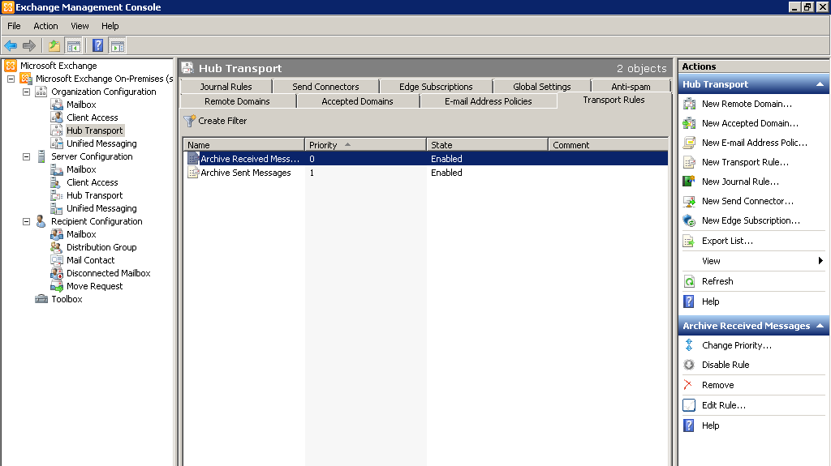Screen dimensions: 831x466
Task: Collapse the Recipient Configuration node
Action: pyautogui.click(x=26, y=222)
